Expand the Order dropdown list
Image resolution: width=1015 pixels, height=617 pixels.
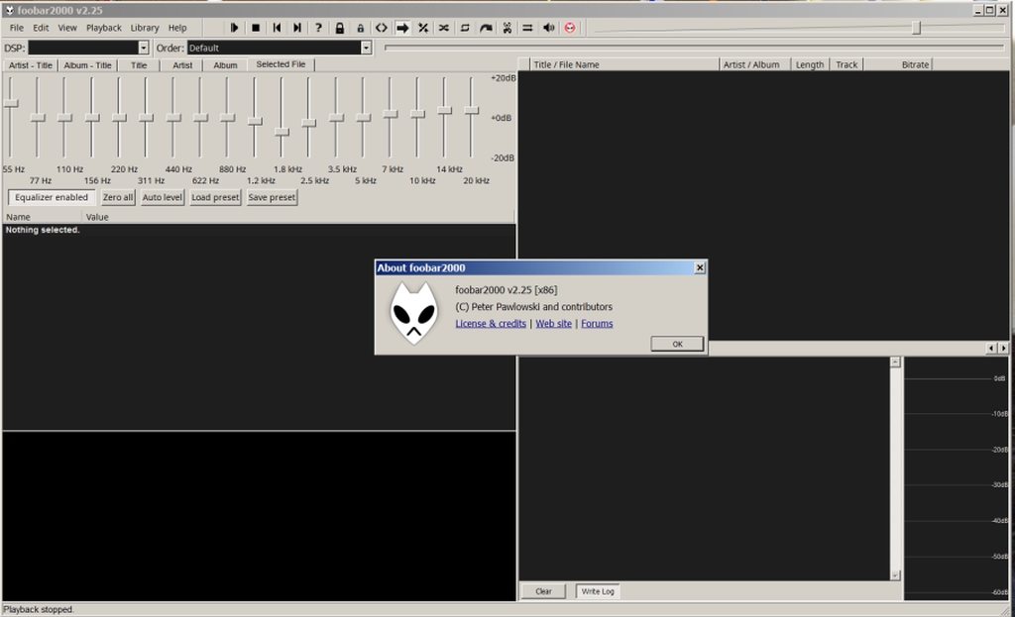[x=366, y=48]
